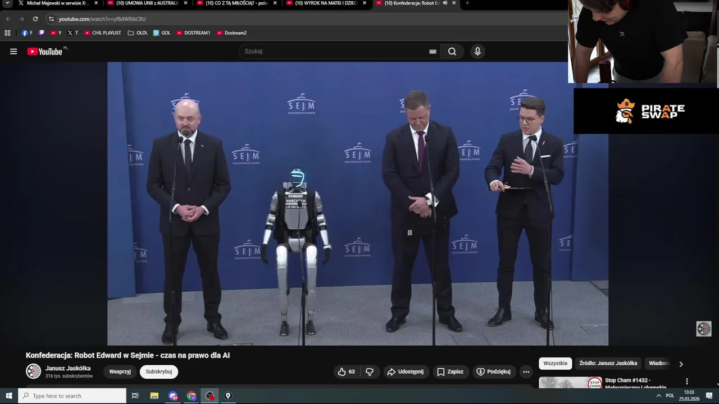719x404 pixels.
Task: Reload the YouTube page
Action: click(x=35, y=19)
